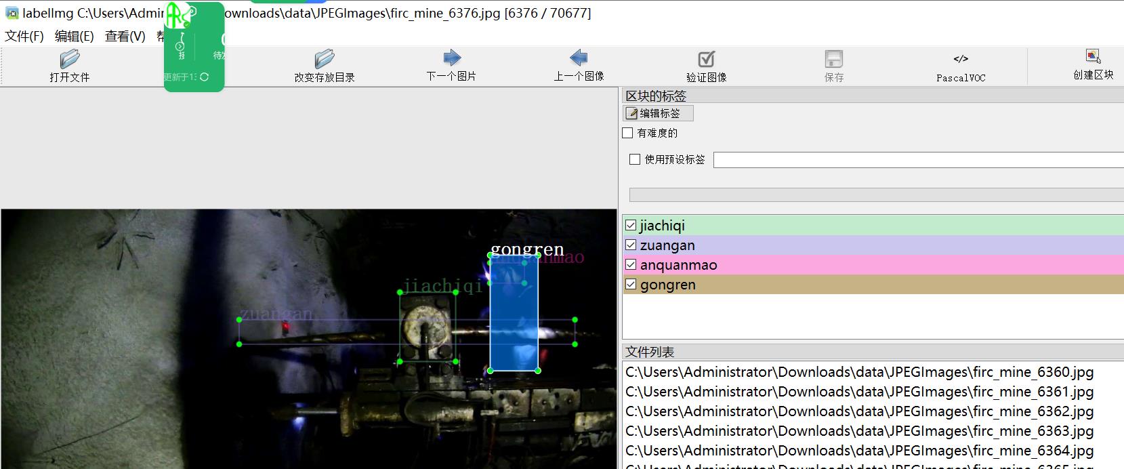This screenshot has width=1124, height=469.
Task: Click the 改变存放目录 change save folder icon
Action: (x=325, y=59)
